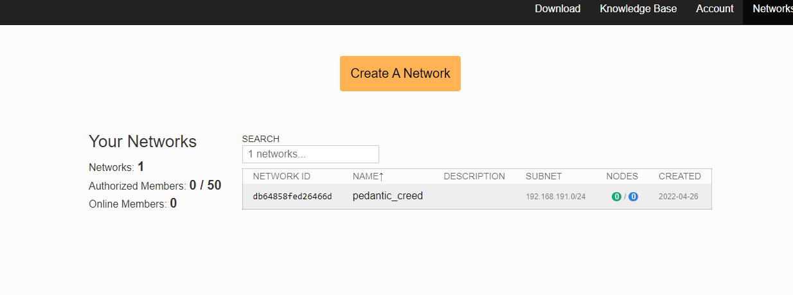This screenshot has height=295, width=793.
Task: Focus the network search field
Action: (x=310, y=154)
